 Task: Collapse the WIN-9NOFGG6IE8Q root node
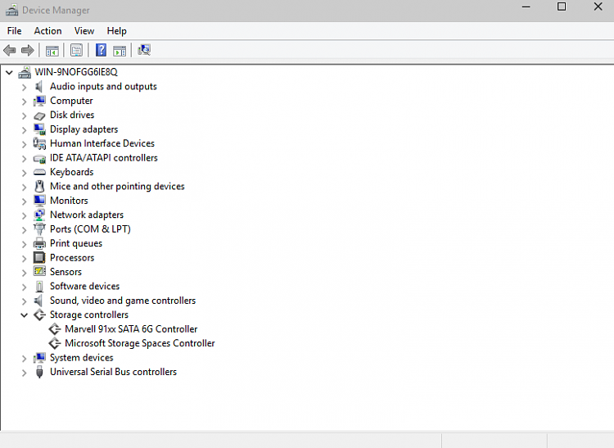pos(9,72)
